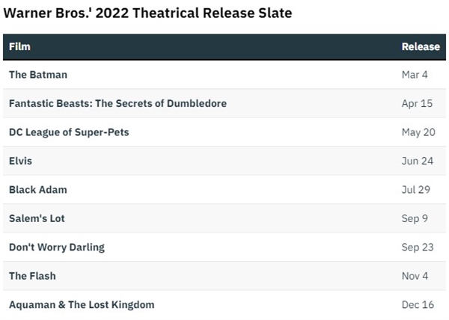Select the Jun 24 date cell
The height and width of the screenshot is (320, 449).
pos(416,161)
